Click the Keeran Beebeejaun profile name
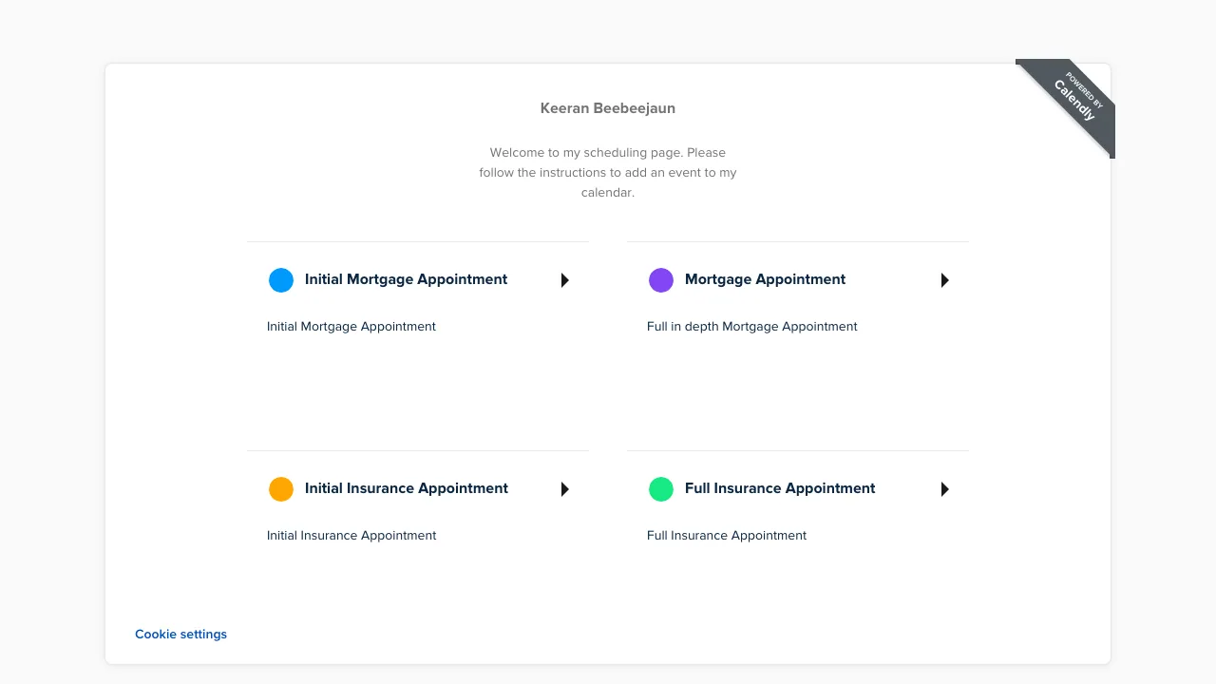Screen dimensions: 1216x684 click(x=607, y=107)
